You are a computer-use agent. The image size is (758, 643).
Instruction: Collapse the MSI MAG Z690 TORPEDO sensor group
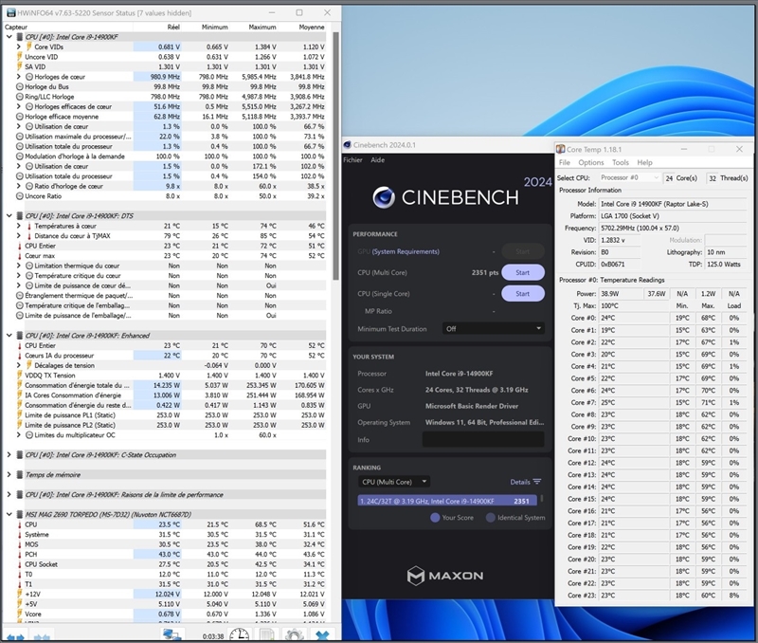pos(9,514)
